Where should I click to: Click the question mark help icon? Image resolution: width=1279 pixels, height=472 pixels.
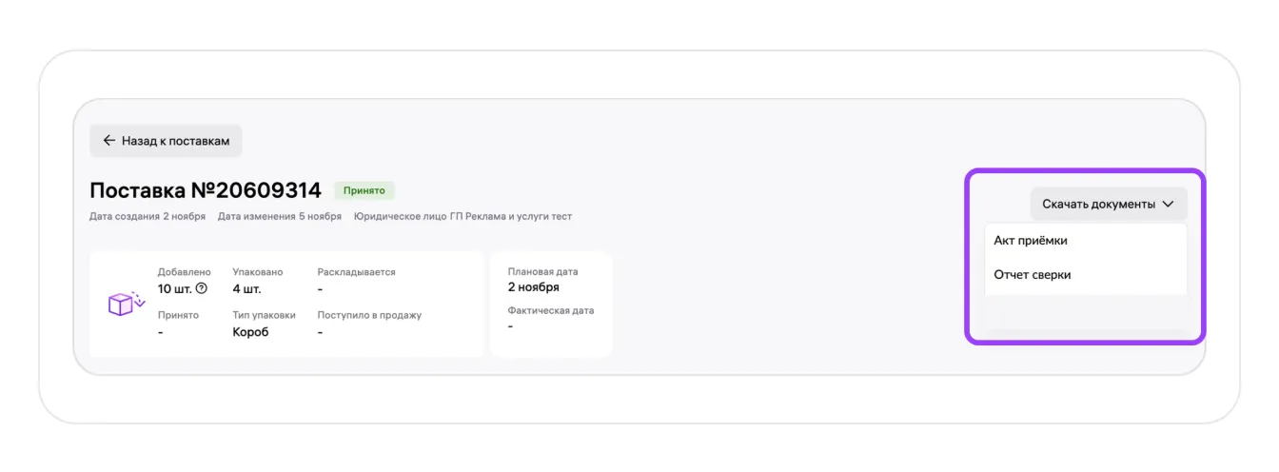click(x=201, y=288)
